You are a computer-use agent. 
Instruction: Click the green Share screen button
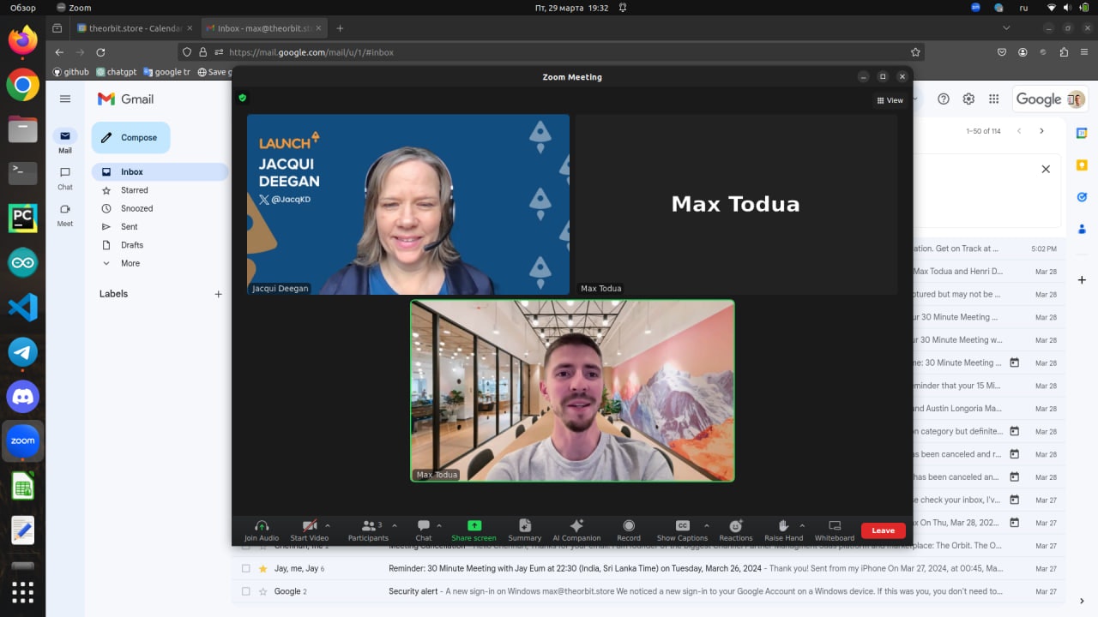pos(474,530)
